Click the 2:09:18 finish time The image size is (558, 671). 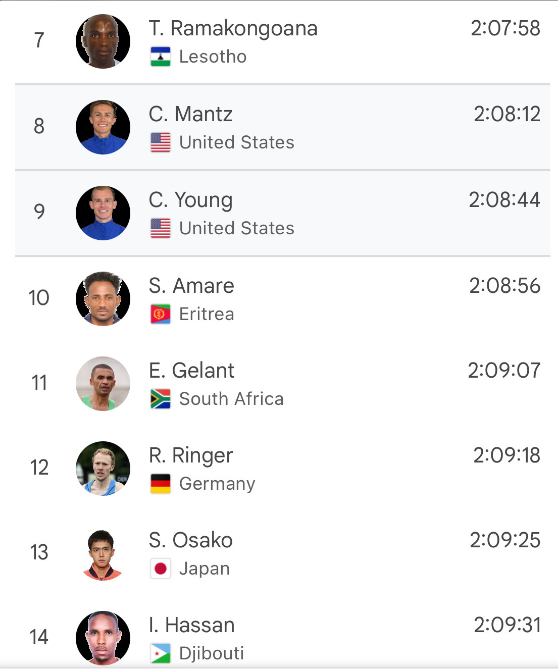[506, 455]
